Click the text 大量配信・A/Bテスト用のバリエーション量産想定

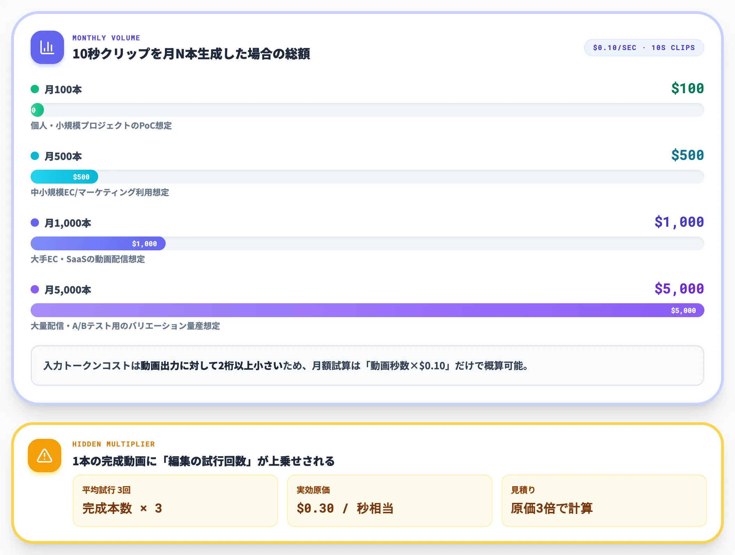(125, 326)
